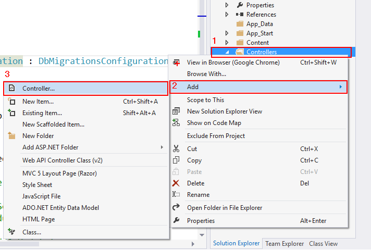Click the Show on Code Map icon
The width and height of the screenshot is (371, 250).
tap(176, 123)
